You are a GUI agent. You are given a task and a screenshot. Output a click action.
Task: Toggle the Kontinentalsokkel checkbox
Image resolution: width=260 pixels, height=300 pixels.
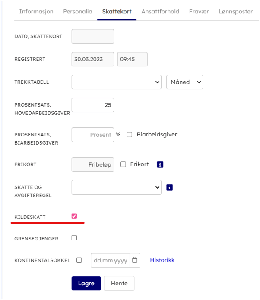click(79, 260)
